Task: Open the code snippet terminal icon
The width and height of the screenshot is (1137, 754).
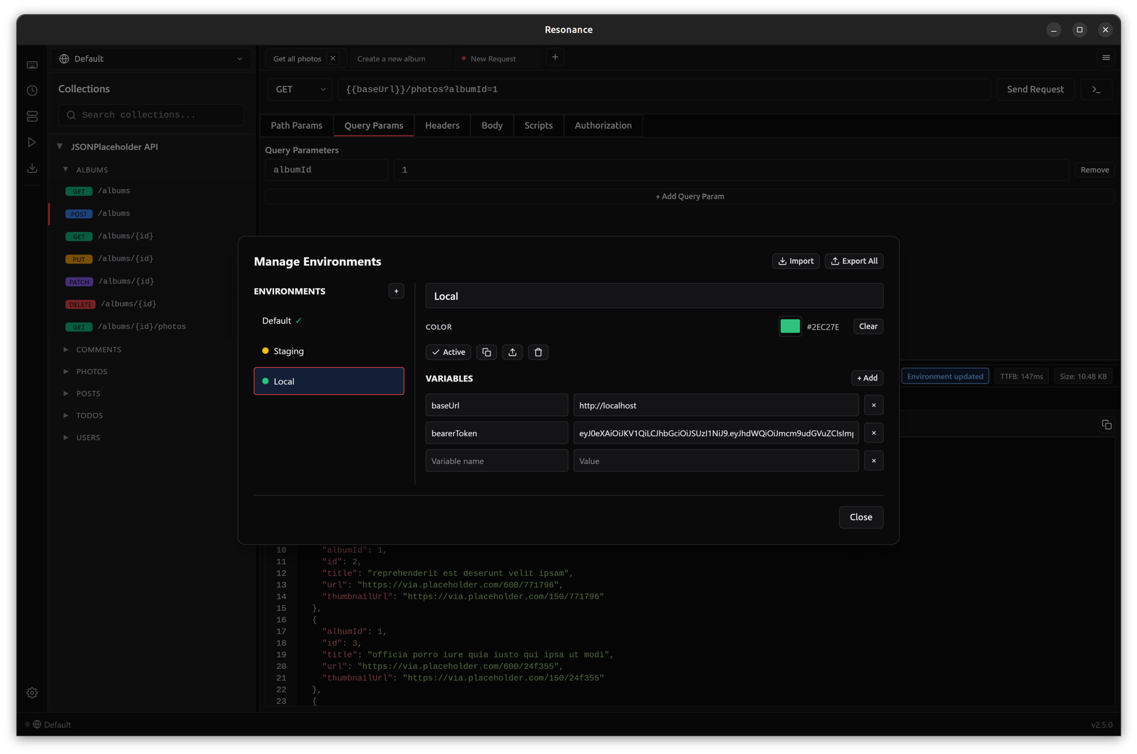Action: 1097,89
